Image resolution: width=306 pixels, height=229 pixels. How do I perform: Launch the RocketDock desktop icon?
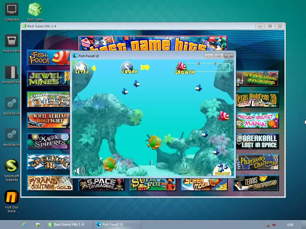tap(12, 75)
